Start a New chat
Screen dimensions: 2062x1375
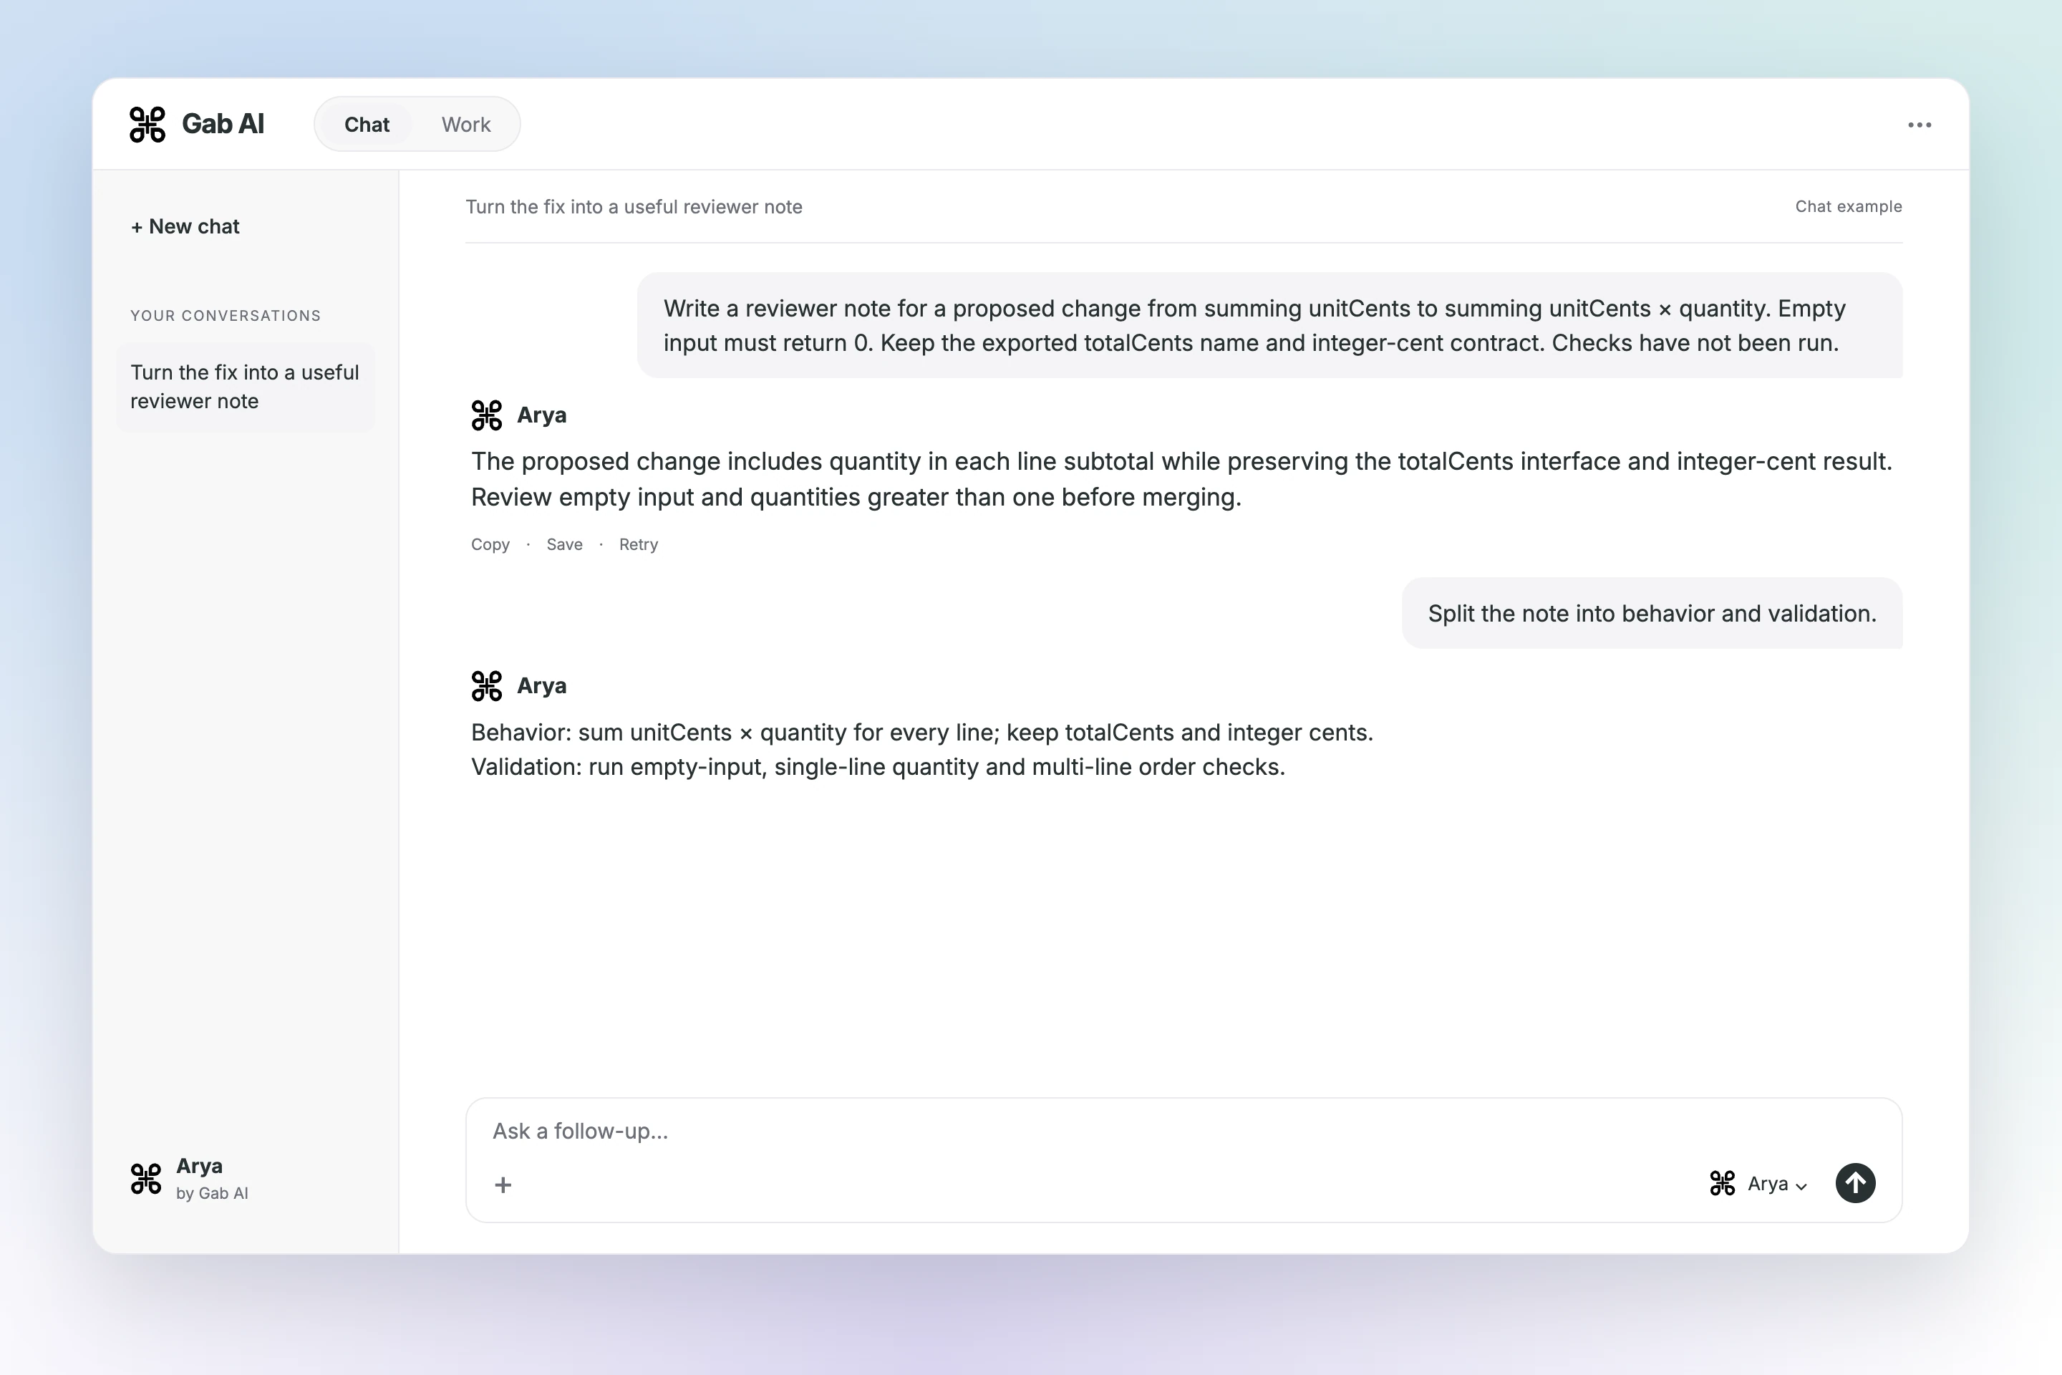[185, 226]
